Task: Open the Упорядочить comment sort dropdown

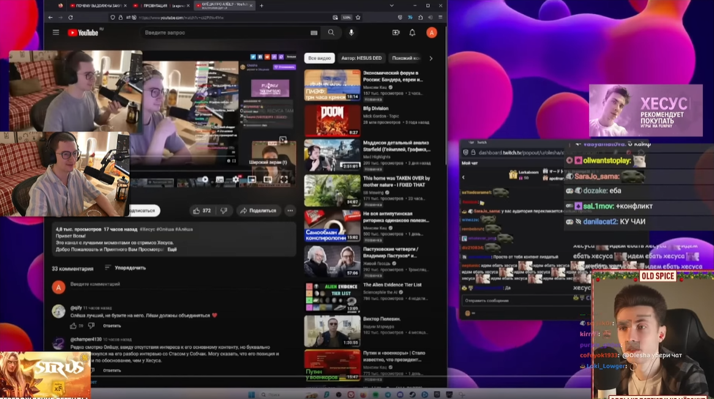Action: coord(126,267)
